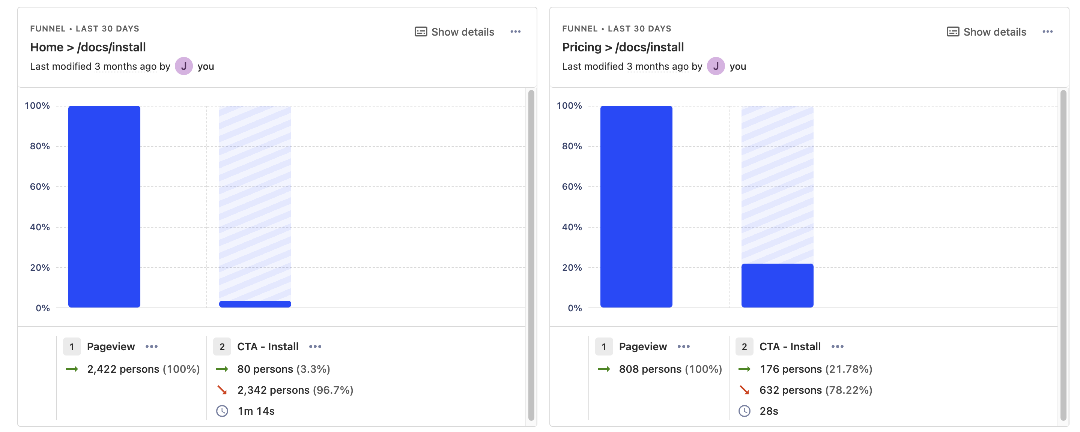1080x432 pixels.
Task: Click the J avatar on Home funnel card
Action: tap(185, 66)
